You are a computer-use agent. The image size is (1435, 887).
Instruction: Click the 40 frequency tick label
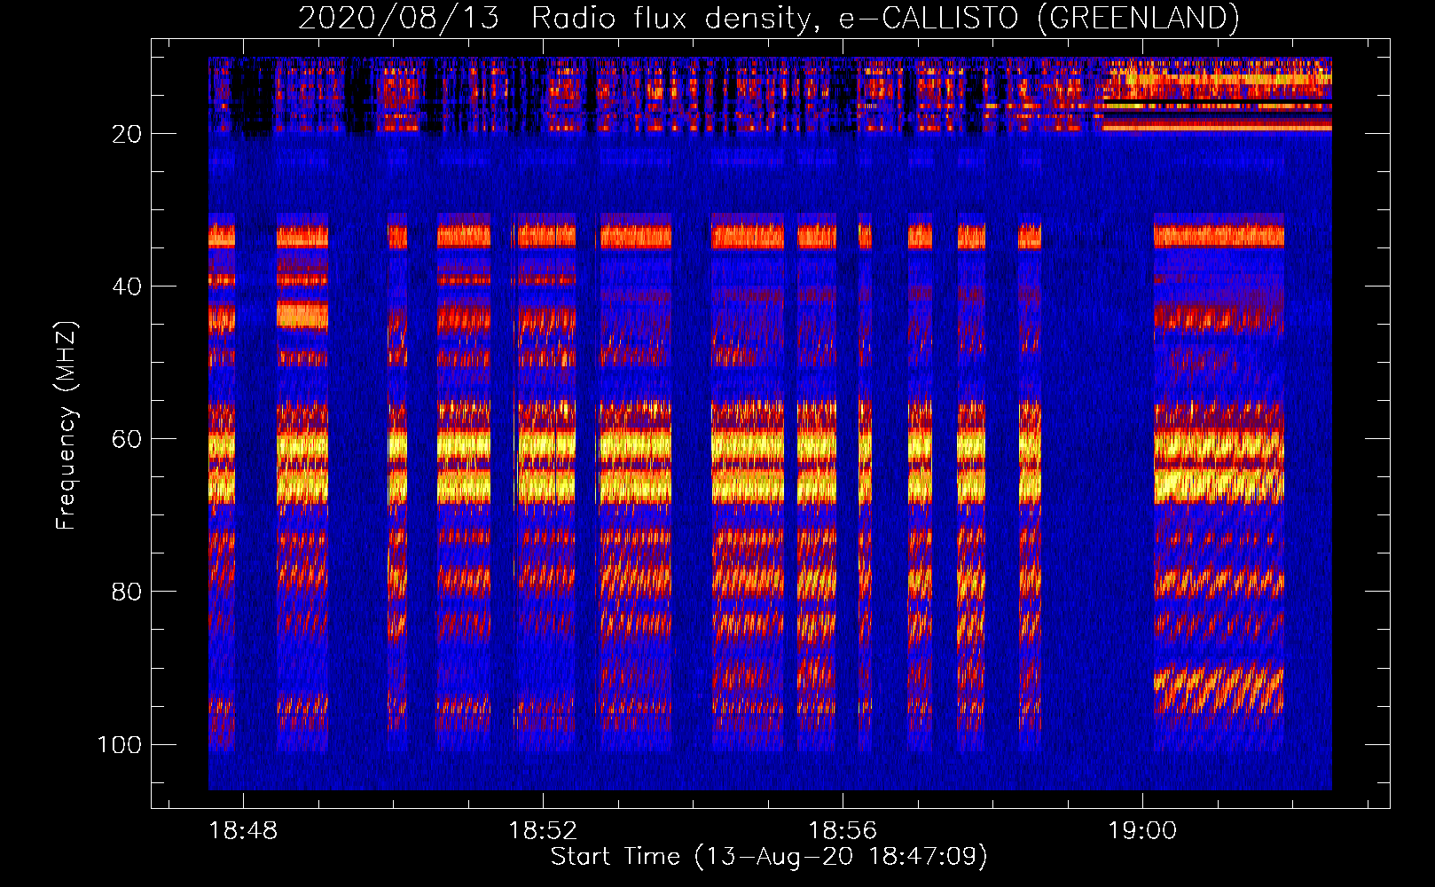pos(127,287)
